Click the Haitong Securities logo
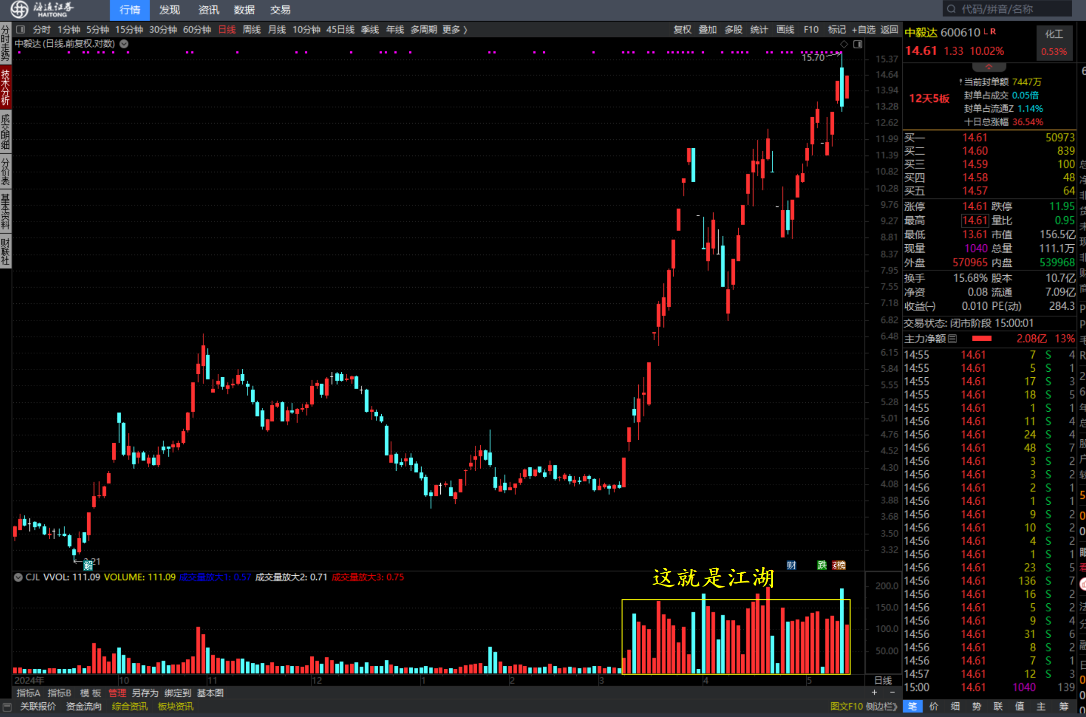The image size is (1086, 717). coord(42,9)
